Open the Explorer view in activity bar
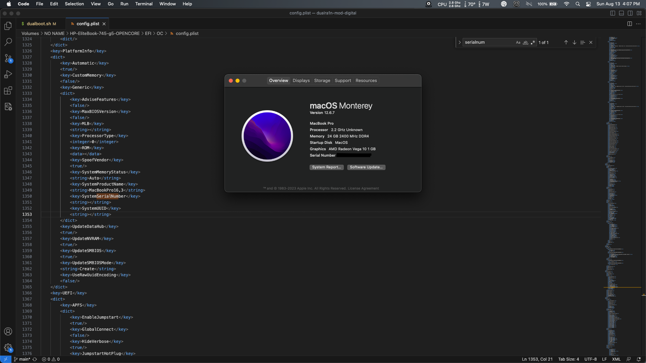This screenshot has width=646, height=363. (x=8, y=26)
